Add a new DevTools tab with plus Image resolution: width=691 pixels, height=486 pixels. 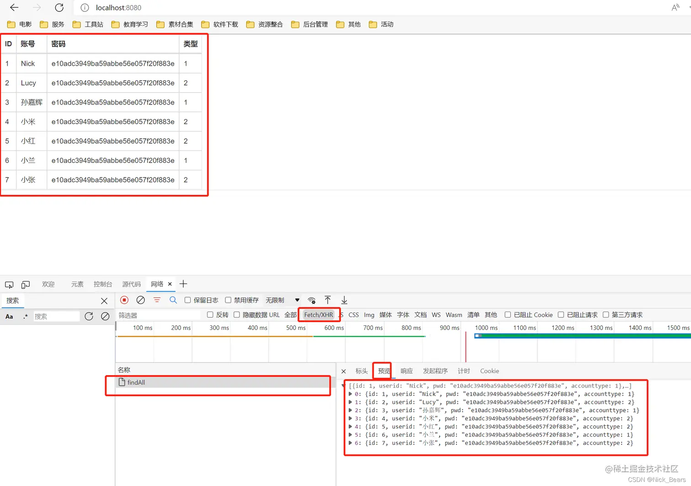pos(183,284)
